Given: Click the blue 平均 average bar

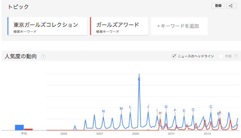Looking at the screenshot, I should click(19, 127).
